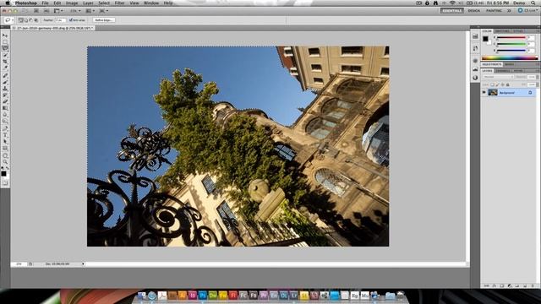Select the Lasso tool in tools panel

(5, 49)
